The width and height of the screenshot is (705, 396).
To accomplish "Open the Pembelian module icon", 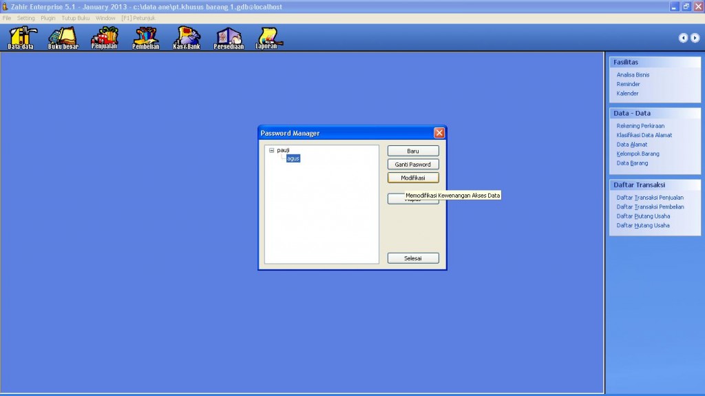I will pos(145,38).
